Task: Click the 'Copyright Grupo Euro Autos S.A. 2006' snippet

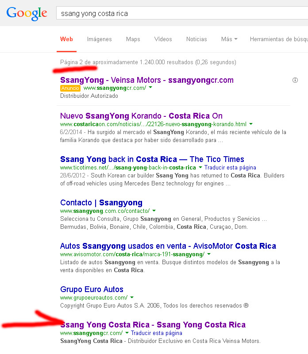Action: tap(154, 305)
